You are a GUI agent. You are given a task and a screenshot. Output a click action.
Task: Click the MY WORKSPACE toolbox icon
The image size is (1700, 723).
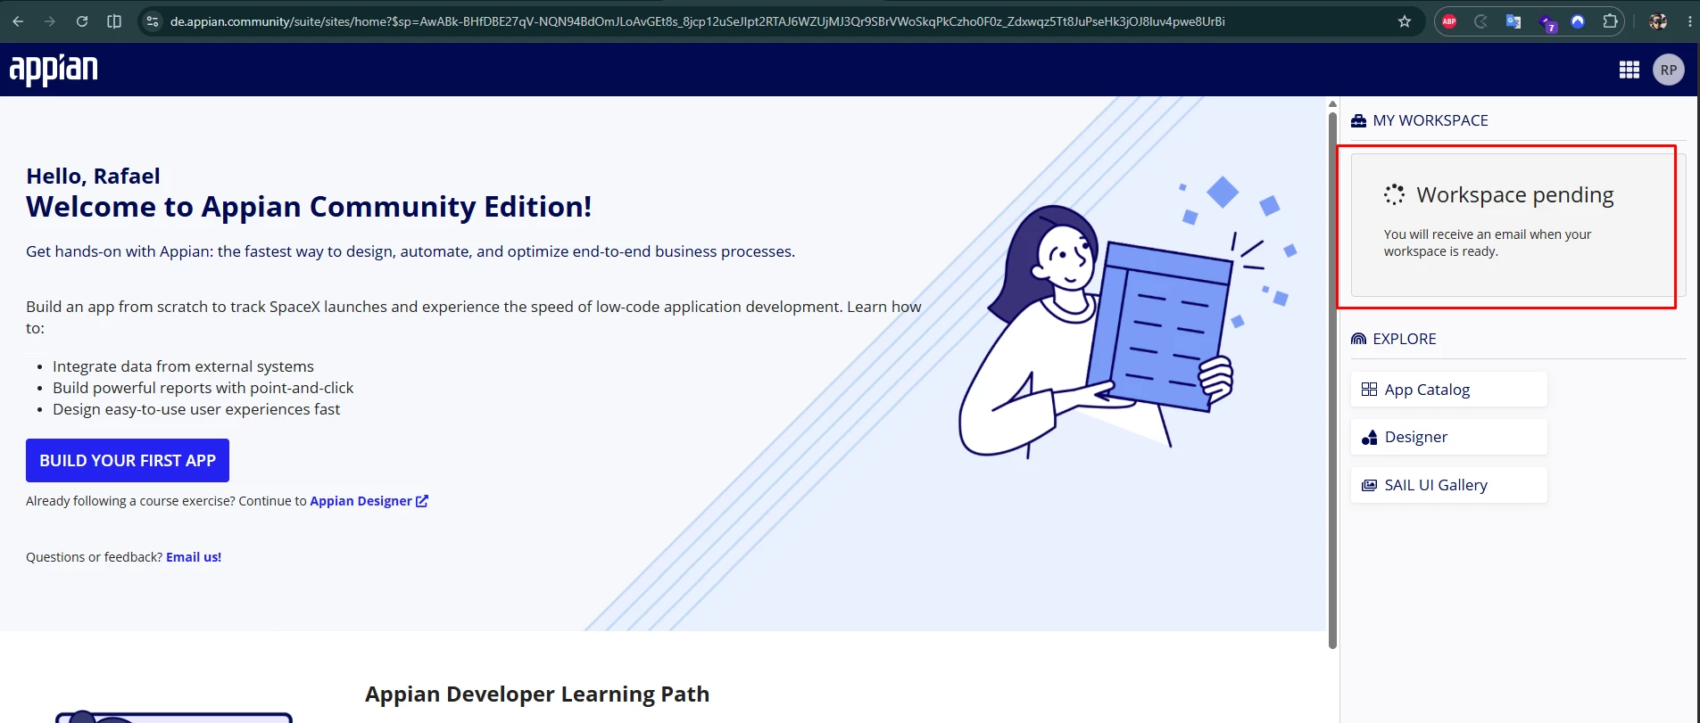(x=1358, y=120)
